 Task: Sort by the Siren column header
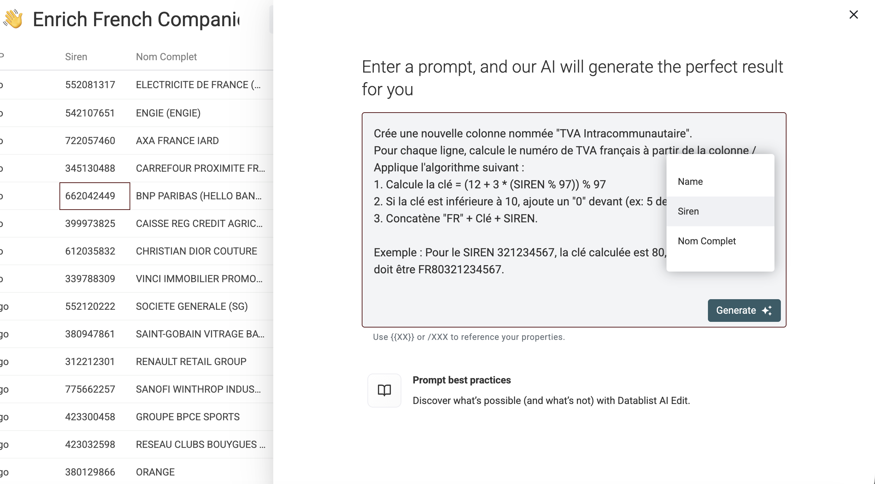(x=76, y=57)
